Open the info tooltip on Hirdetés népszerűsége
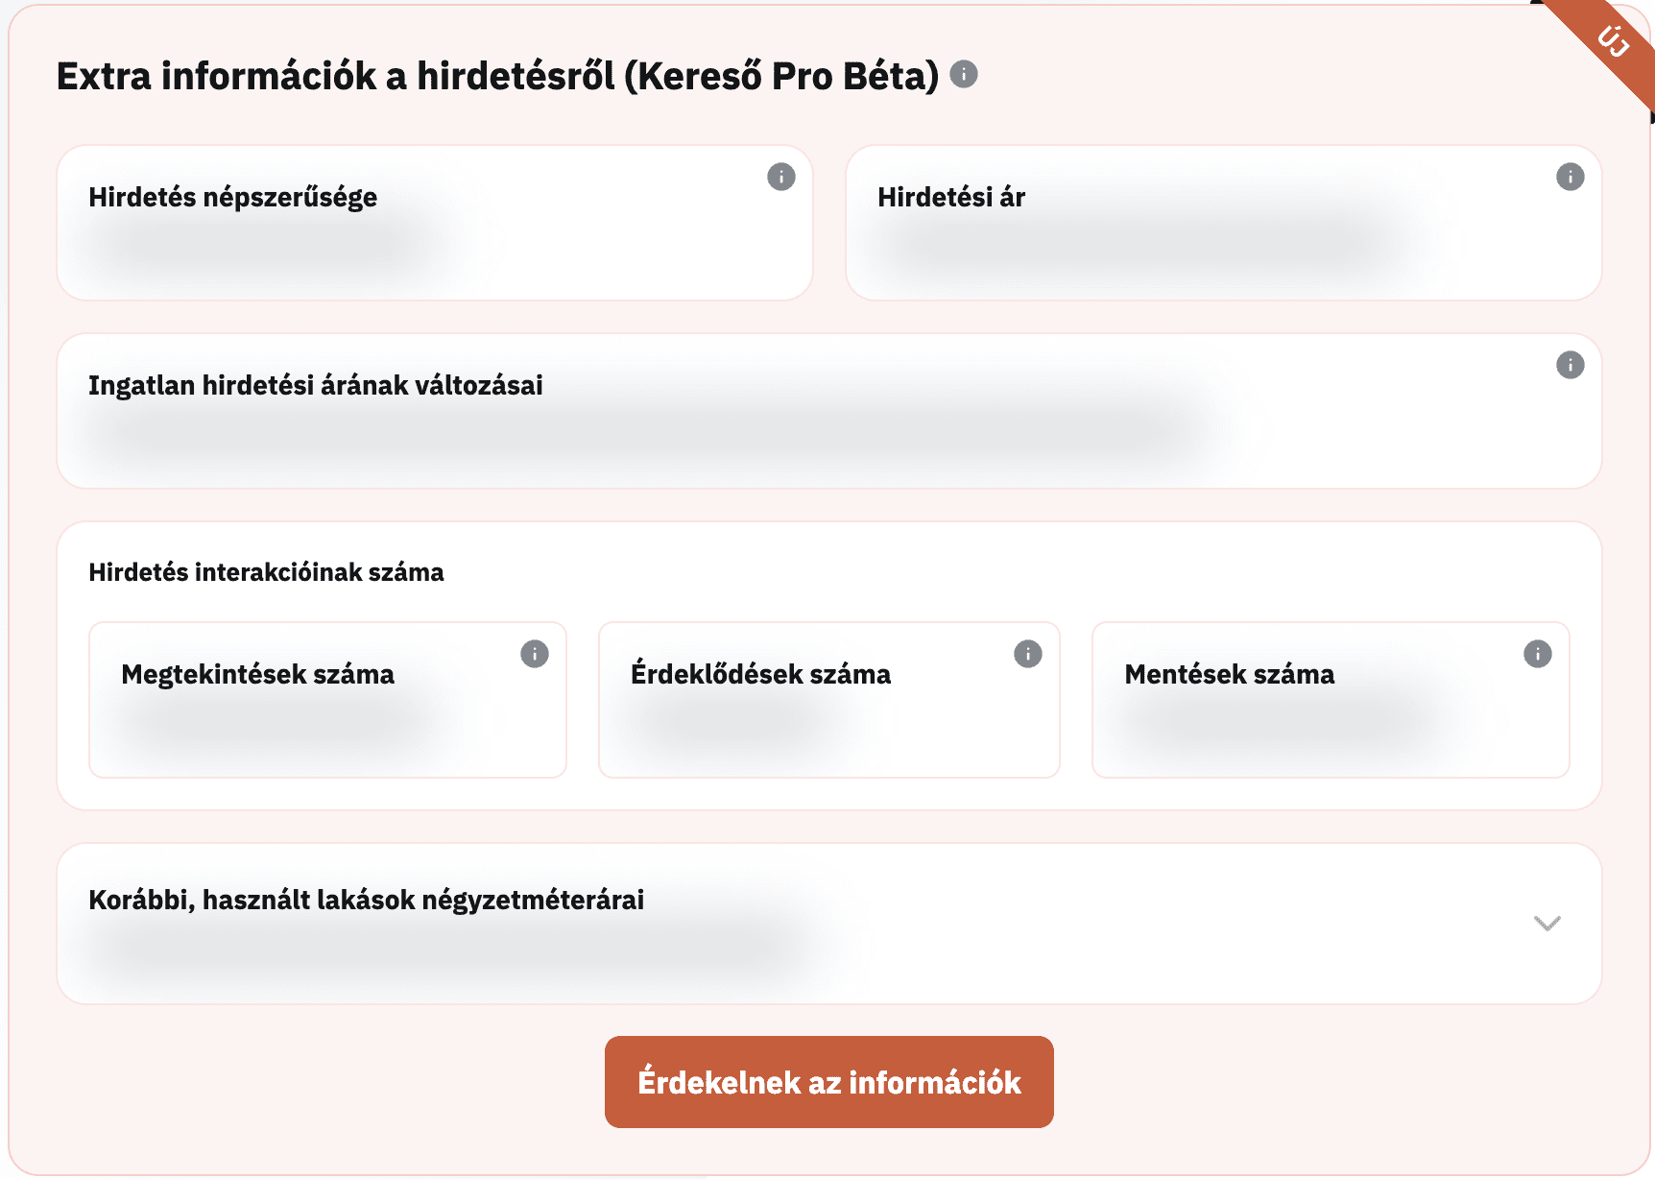The height and width of the screenshot is (1179, 1655). point(780,178)
